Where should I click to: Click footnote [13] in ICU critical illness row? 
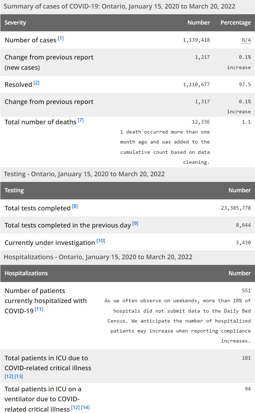pyautogui.click(x=18, y=376)
